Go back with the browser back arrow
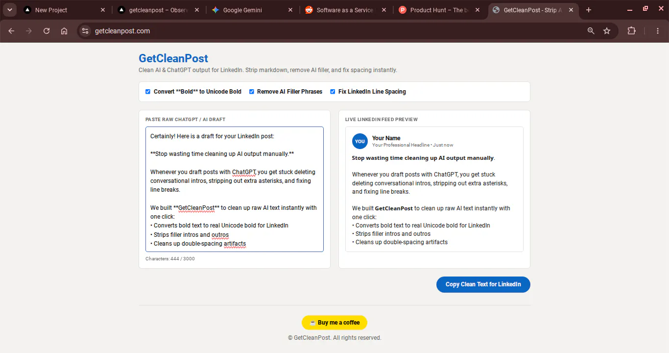 coord(11,31)
